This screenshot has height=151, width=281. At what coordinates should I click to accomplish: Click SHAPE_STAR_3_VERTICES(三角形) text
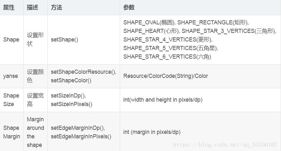tap(229, 31)
